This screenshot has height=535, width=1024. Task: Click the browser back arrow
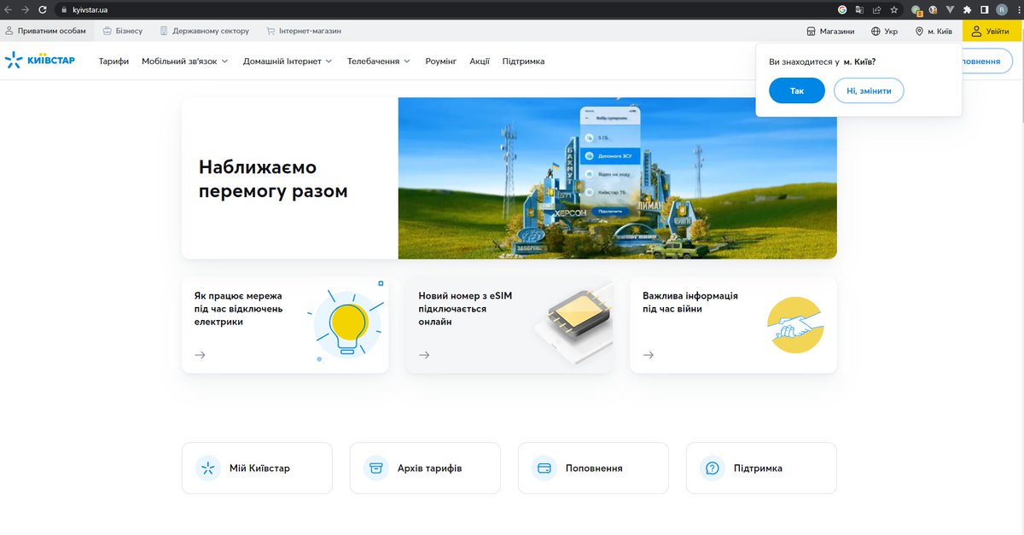tap(8, 9)
